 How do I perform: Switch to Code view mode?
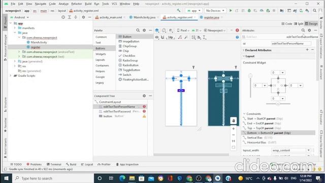[287, 24]
